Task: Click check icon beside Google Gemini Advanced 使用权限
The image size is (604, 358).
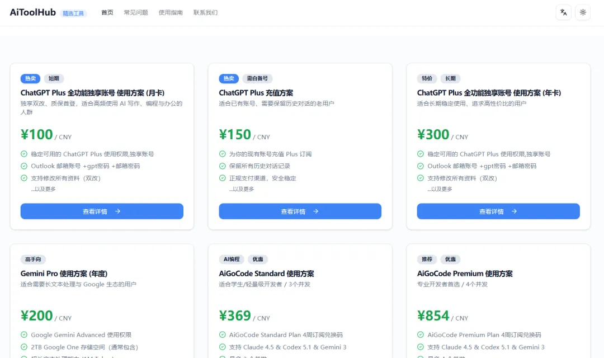Action: click(x=24, y=335)
